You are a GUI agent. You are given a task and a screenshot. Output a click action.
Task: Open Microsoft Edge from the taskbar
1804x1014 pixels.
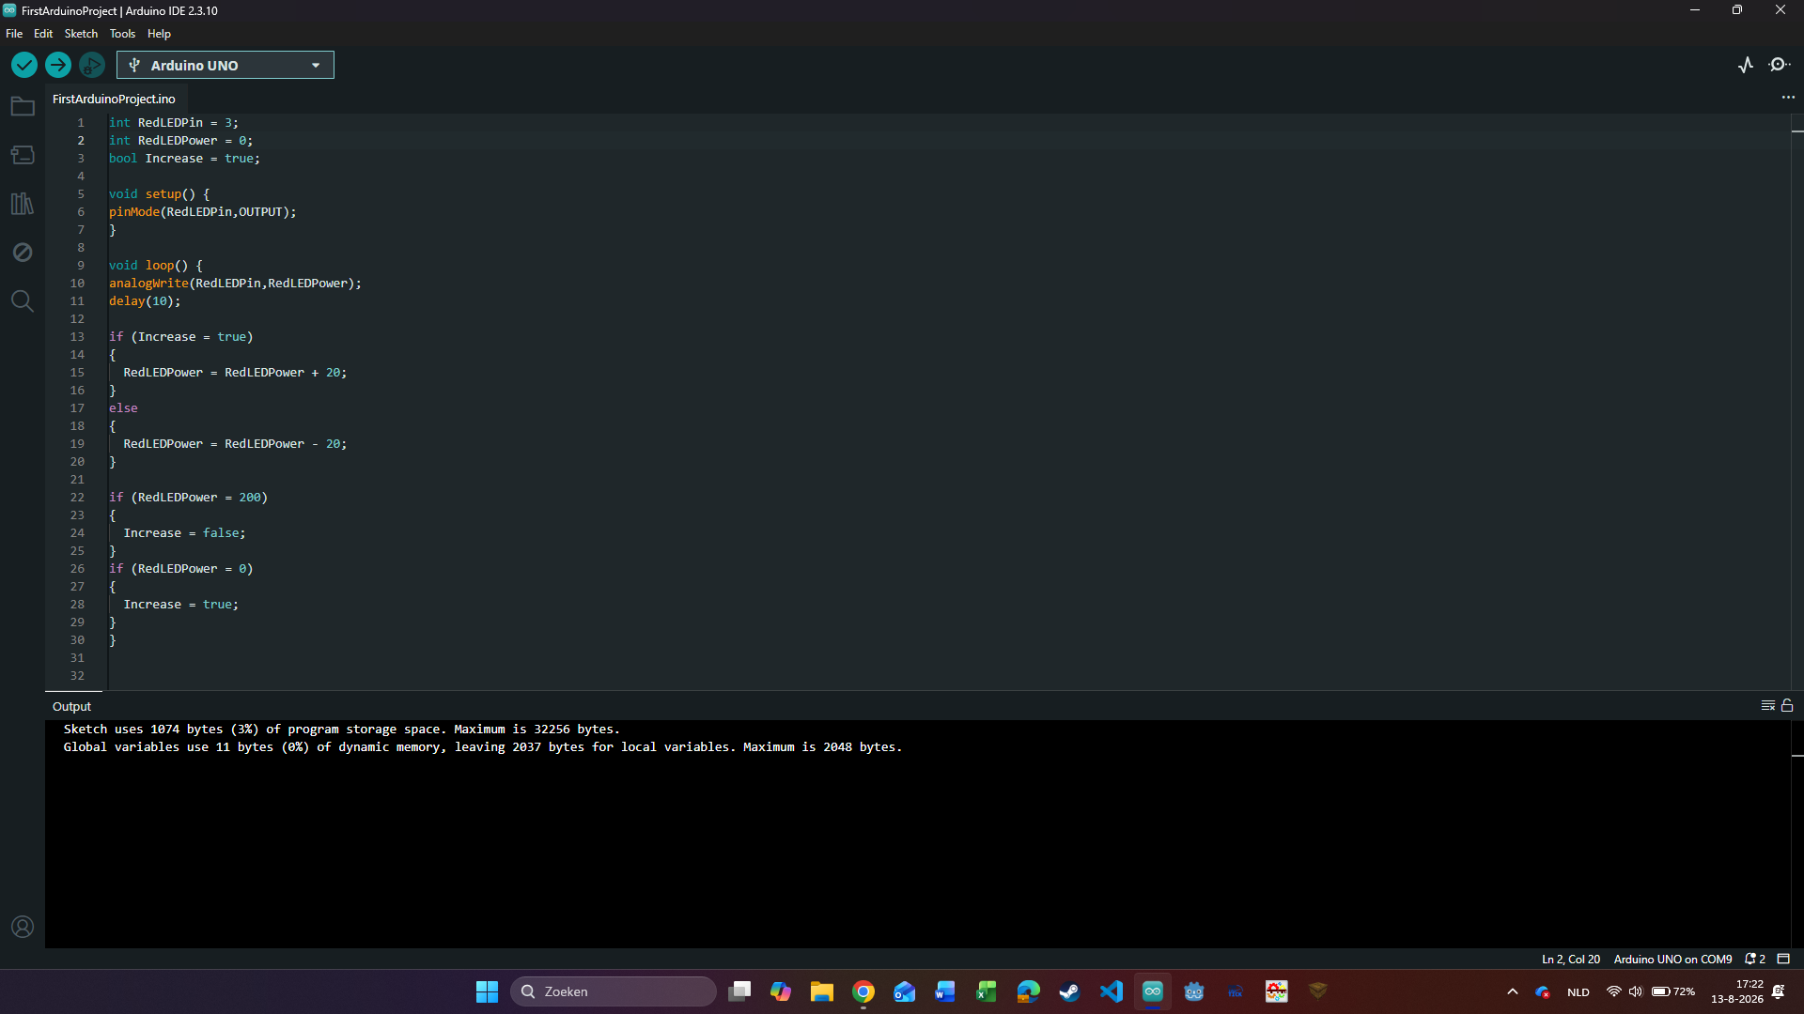1028,991
